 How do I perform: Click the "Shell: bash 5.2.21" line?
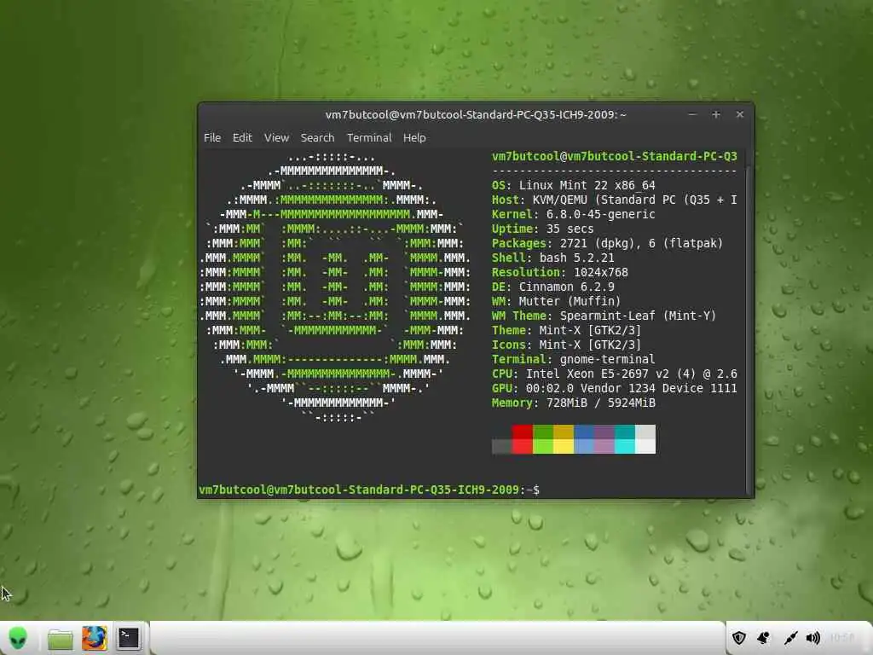552,258
